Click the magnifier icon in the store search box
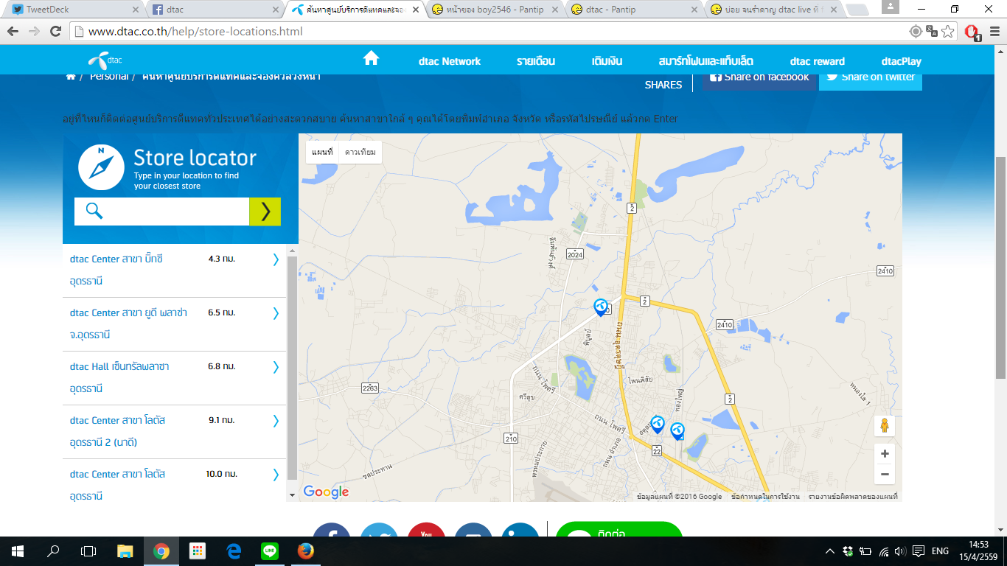The image size is (1007, 566). [x=94, y=211]
